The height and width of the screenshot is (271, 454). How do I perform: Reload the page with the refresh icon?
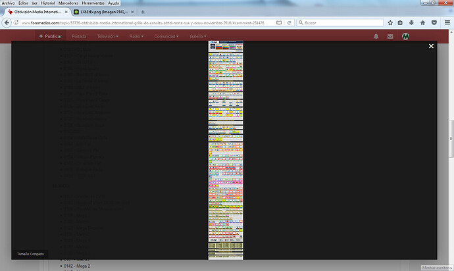click(x=289, y=22)
